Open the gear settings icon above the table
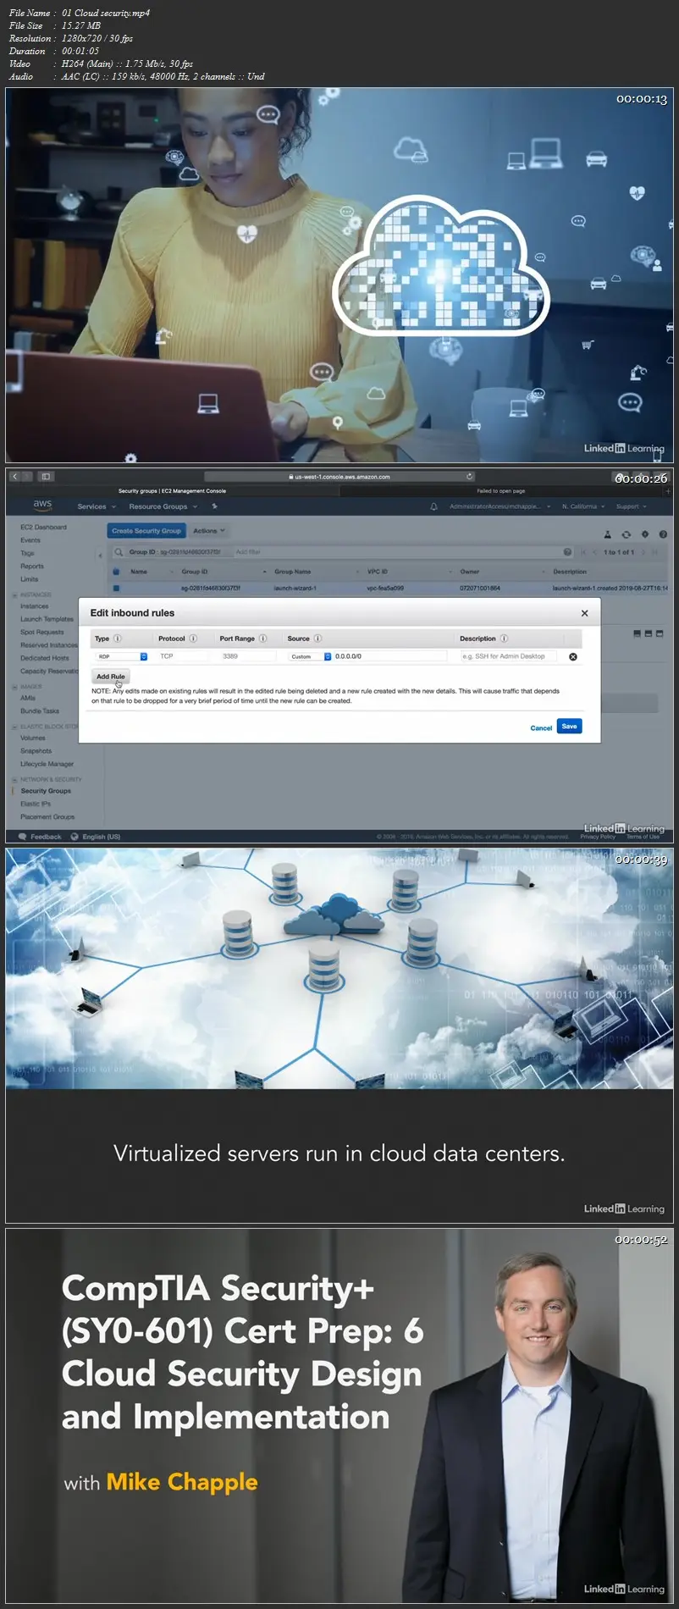 pyautogui.click(x=645, y=534)
